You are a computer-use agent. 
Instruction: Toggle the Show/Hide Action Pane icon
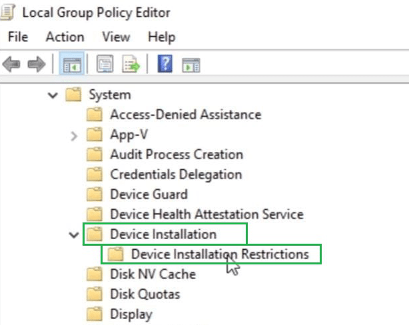[x=192, y=65]
